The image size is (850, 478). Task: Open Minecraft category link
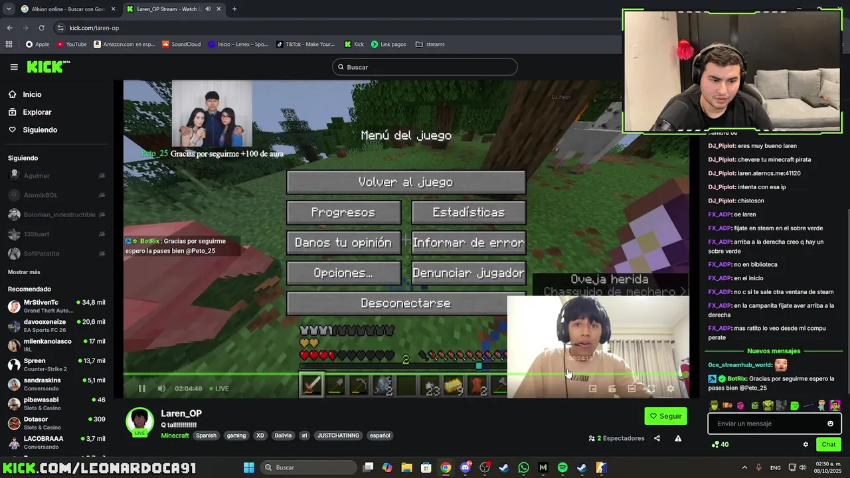[x=175, y=436]
